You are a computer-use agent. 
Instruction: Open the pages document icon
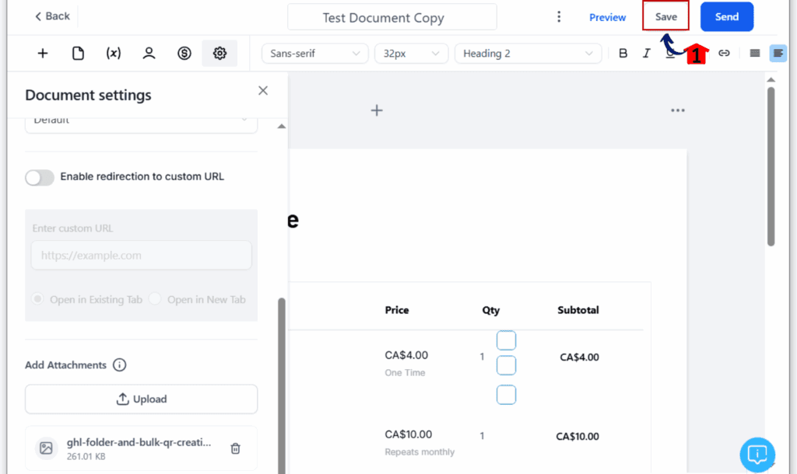(x=78, y=54)
